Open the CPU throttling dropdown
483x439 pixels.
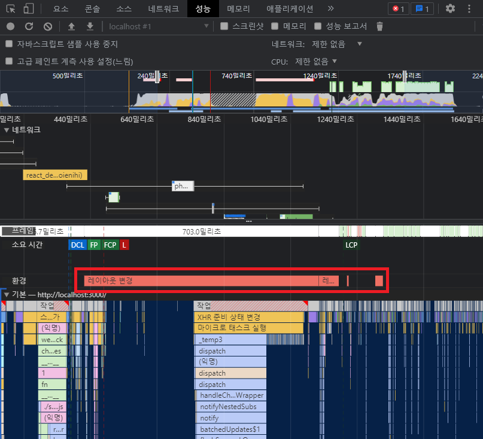click(x=316, y=62)
